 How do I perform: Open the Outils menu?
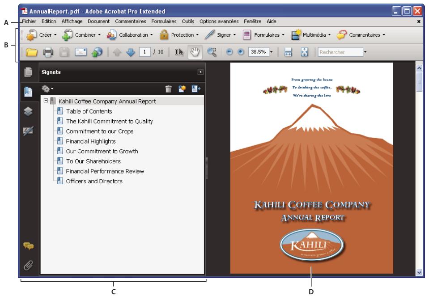188,21
